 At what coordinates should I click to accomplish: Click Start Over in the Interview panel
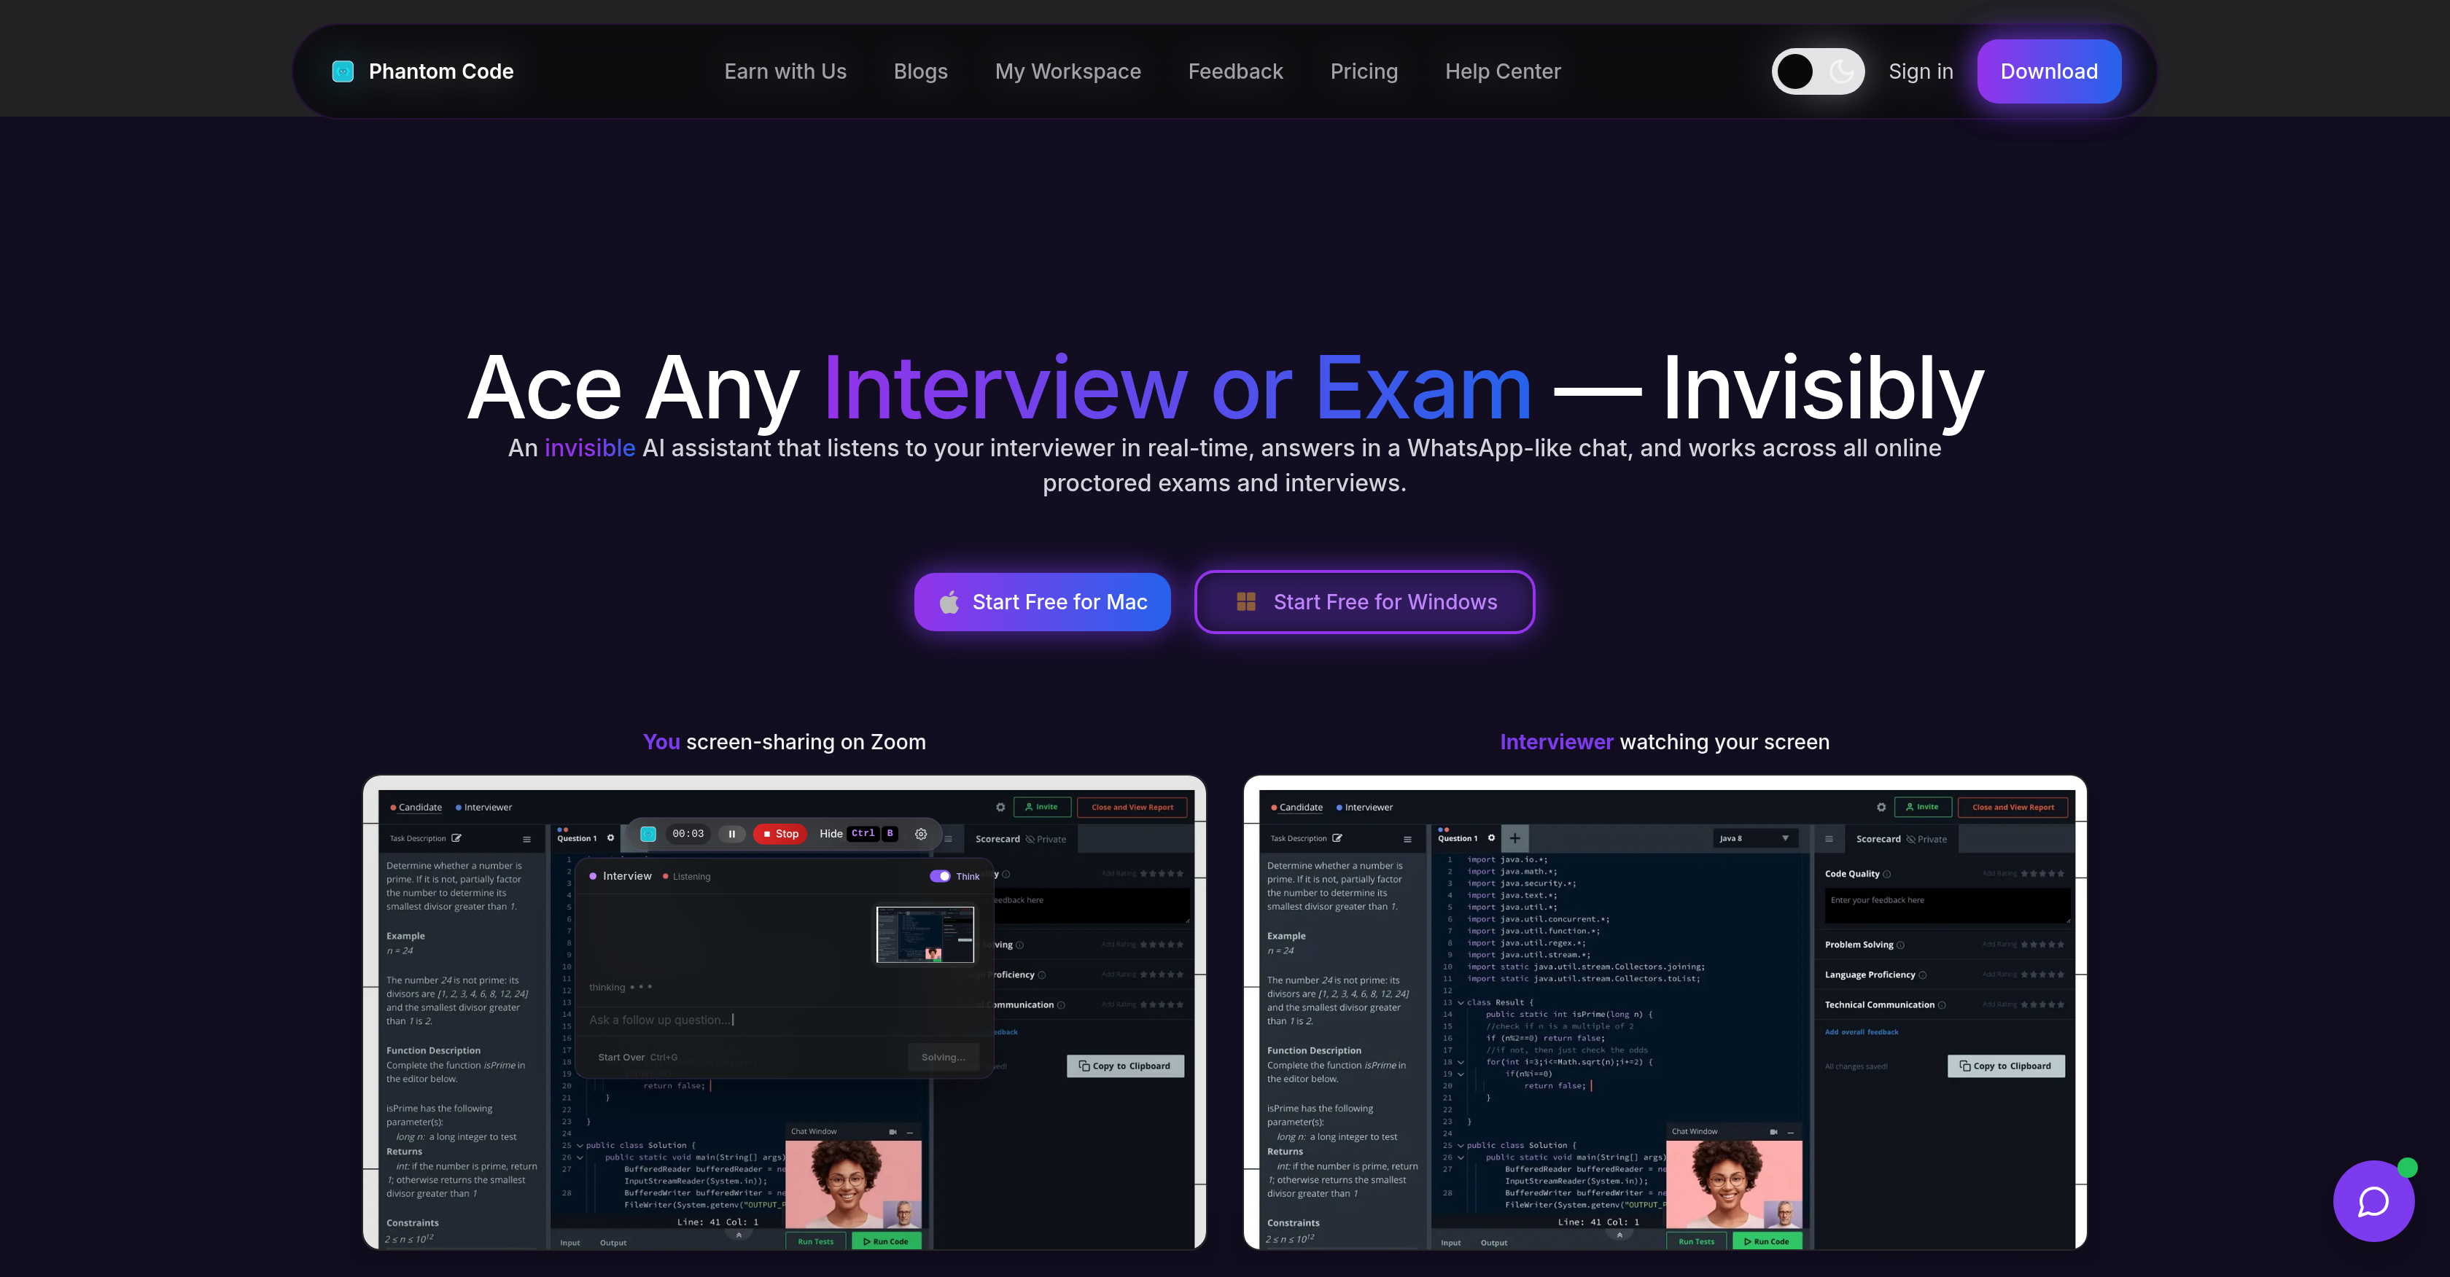coord(637,1058)
